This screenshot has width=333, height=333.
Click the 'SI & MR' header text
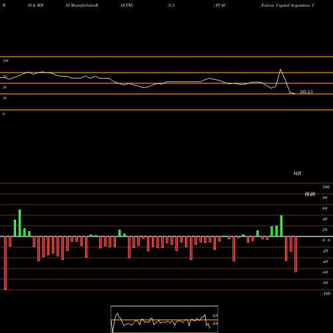tap(35, 5)
